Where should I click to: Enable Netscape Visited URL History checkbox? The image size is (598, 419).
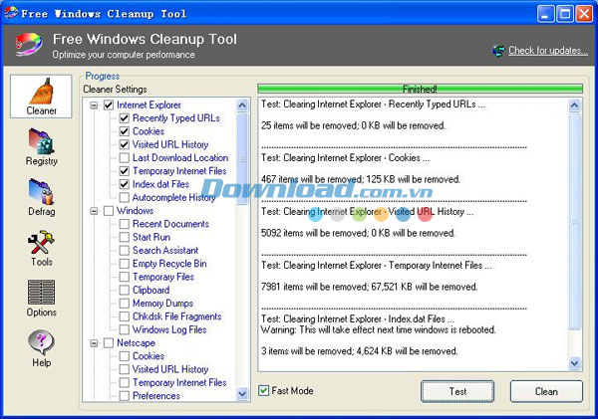coord(125,369)
